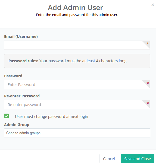
Task: Click the Save and Close button
Action: coord(138,159)
